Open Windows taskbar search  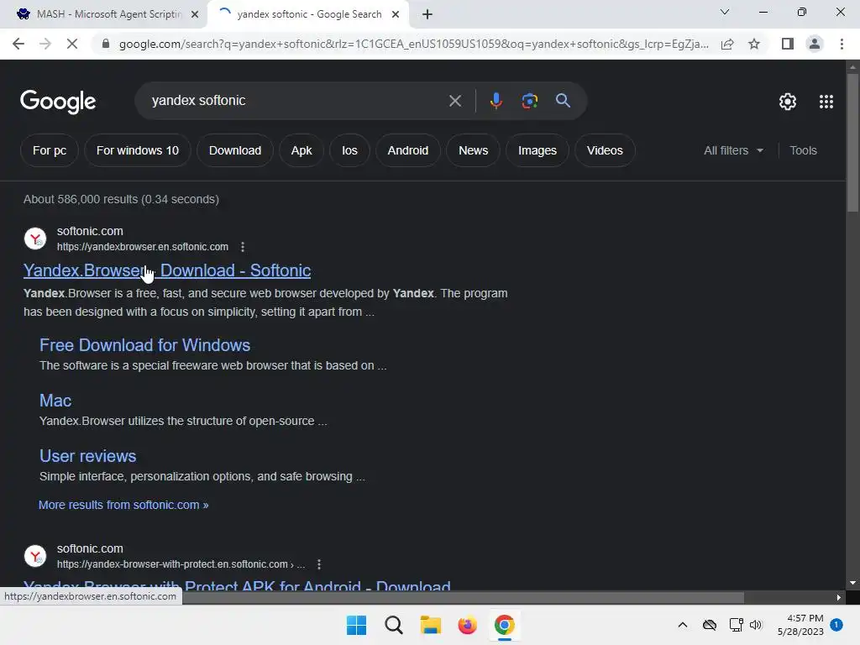(x=393, y=625)
